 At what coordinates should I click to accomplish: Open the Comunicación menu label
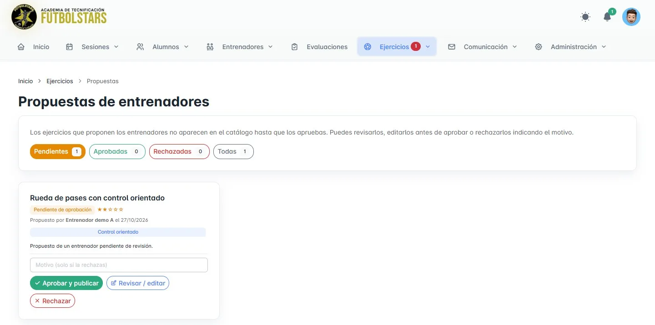coord(485,47)
